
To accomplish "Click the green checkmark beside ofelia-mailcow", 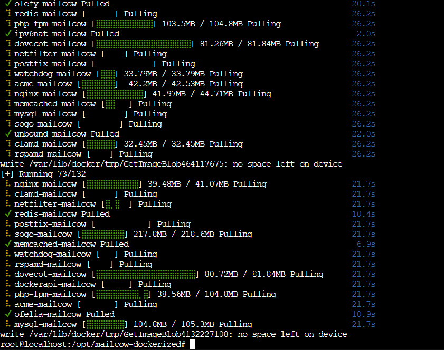I will (x=8, y=314).
